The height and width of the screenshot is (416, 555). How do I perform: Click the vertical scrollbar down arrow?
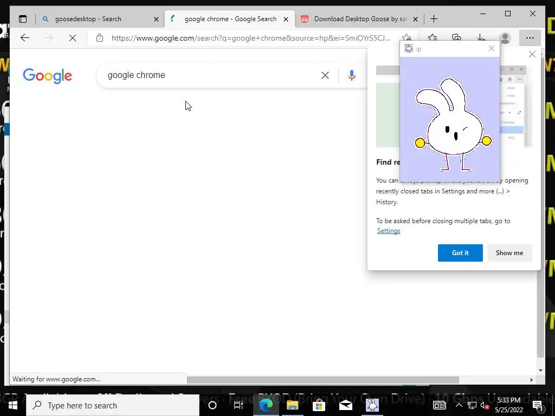pyautogui.click(x=540, y=370)
